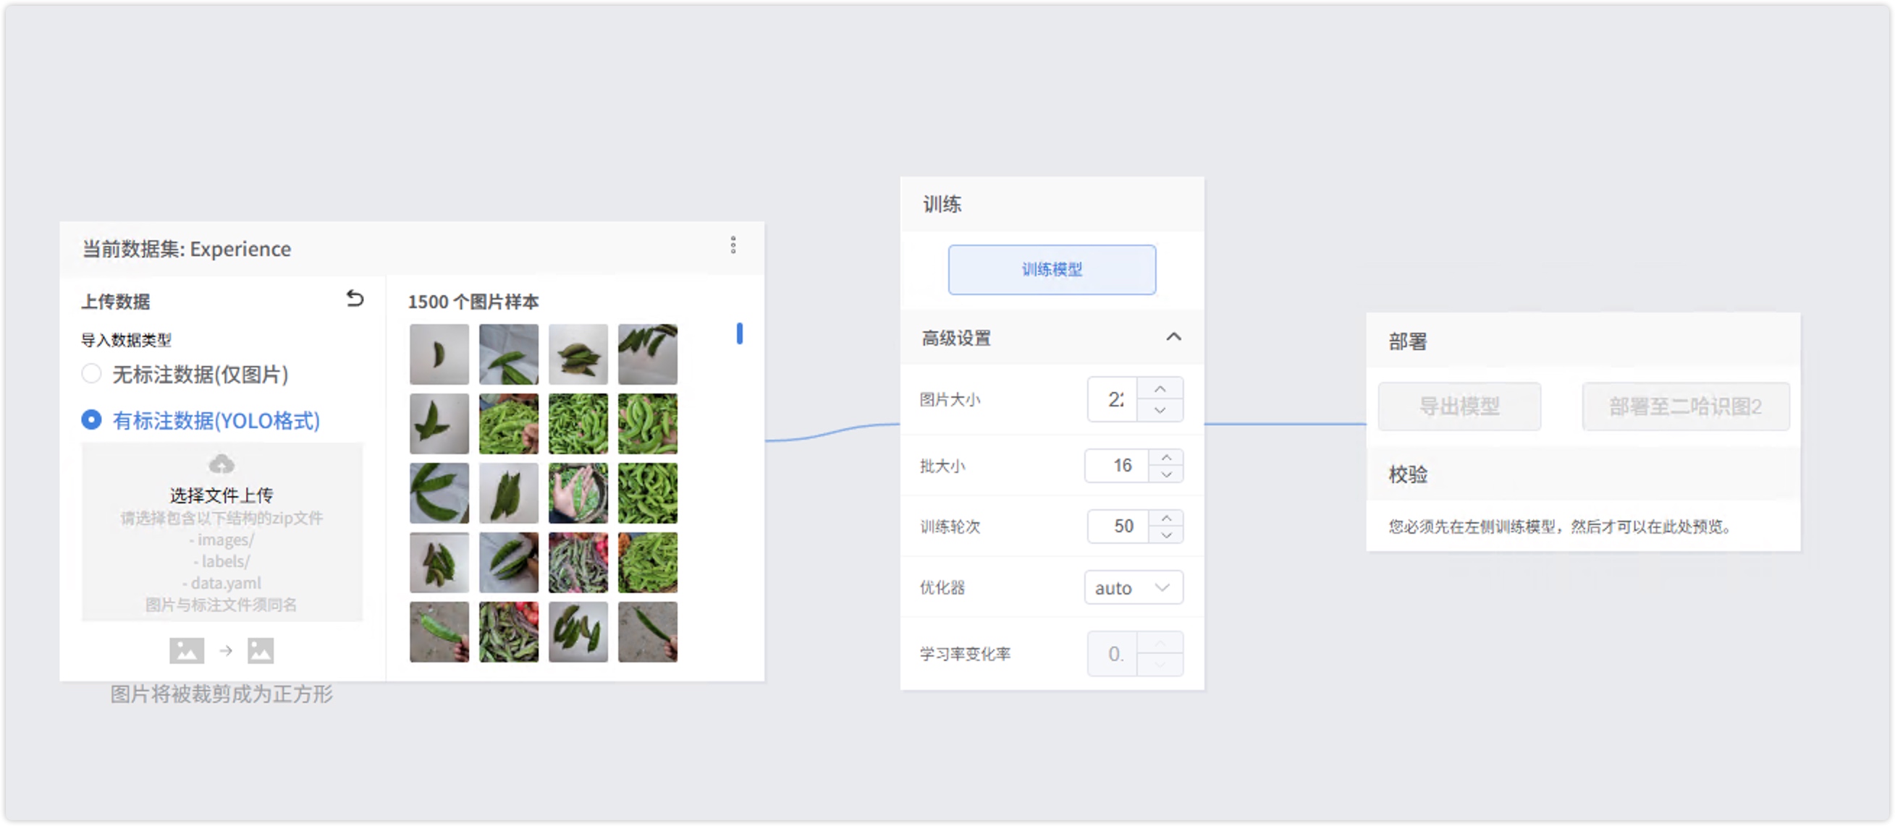
Task: Click the 学习率变化率 input field
Action: (x=1113, y=654)
